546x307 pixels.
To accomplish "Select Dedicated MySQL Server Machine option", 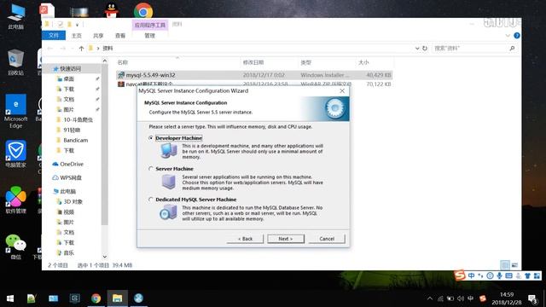I will [x=151, y=200].
